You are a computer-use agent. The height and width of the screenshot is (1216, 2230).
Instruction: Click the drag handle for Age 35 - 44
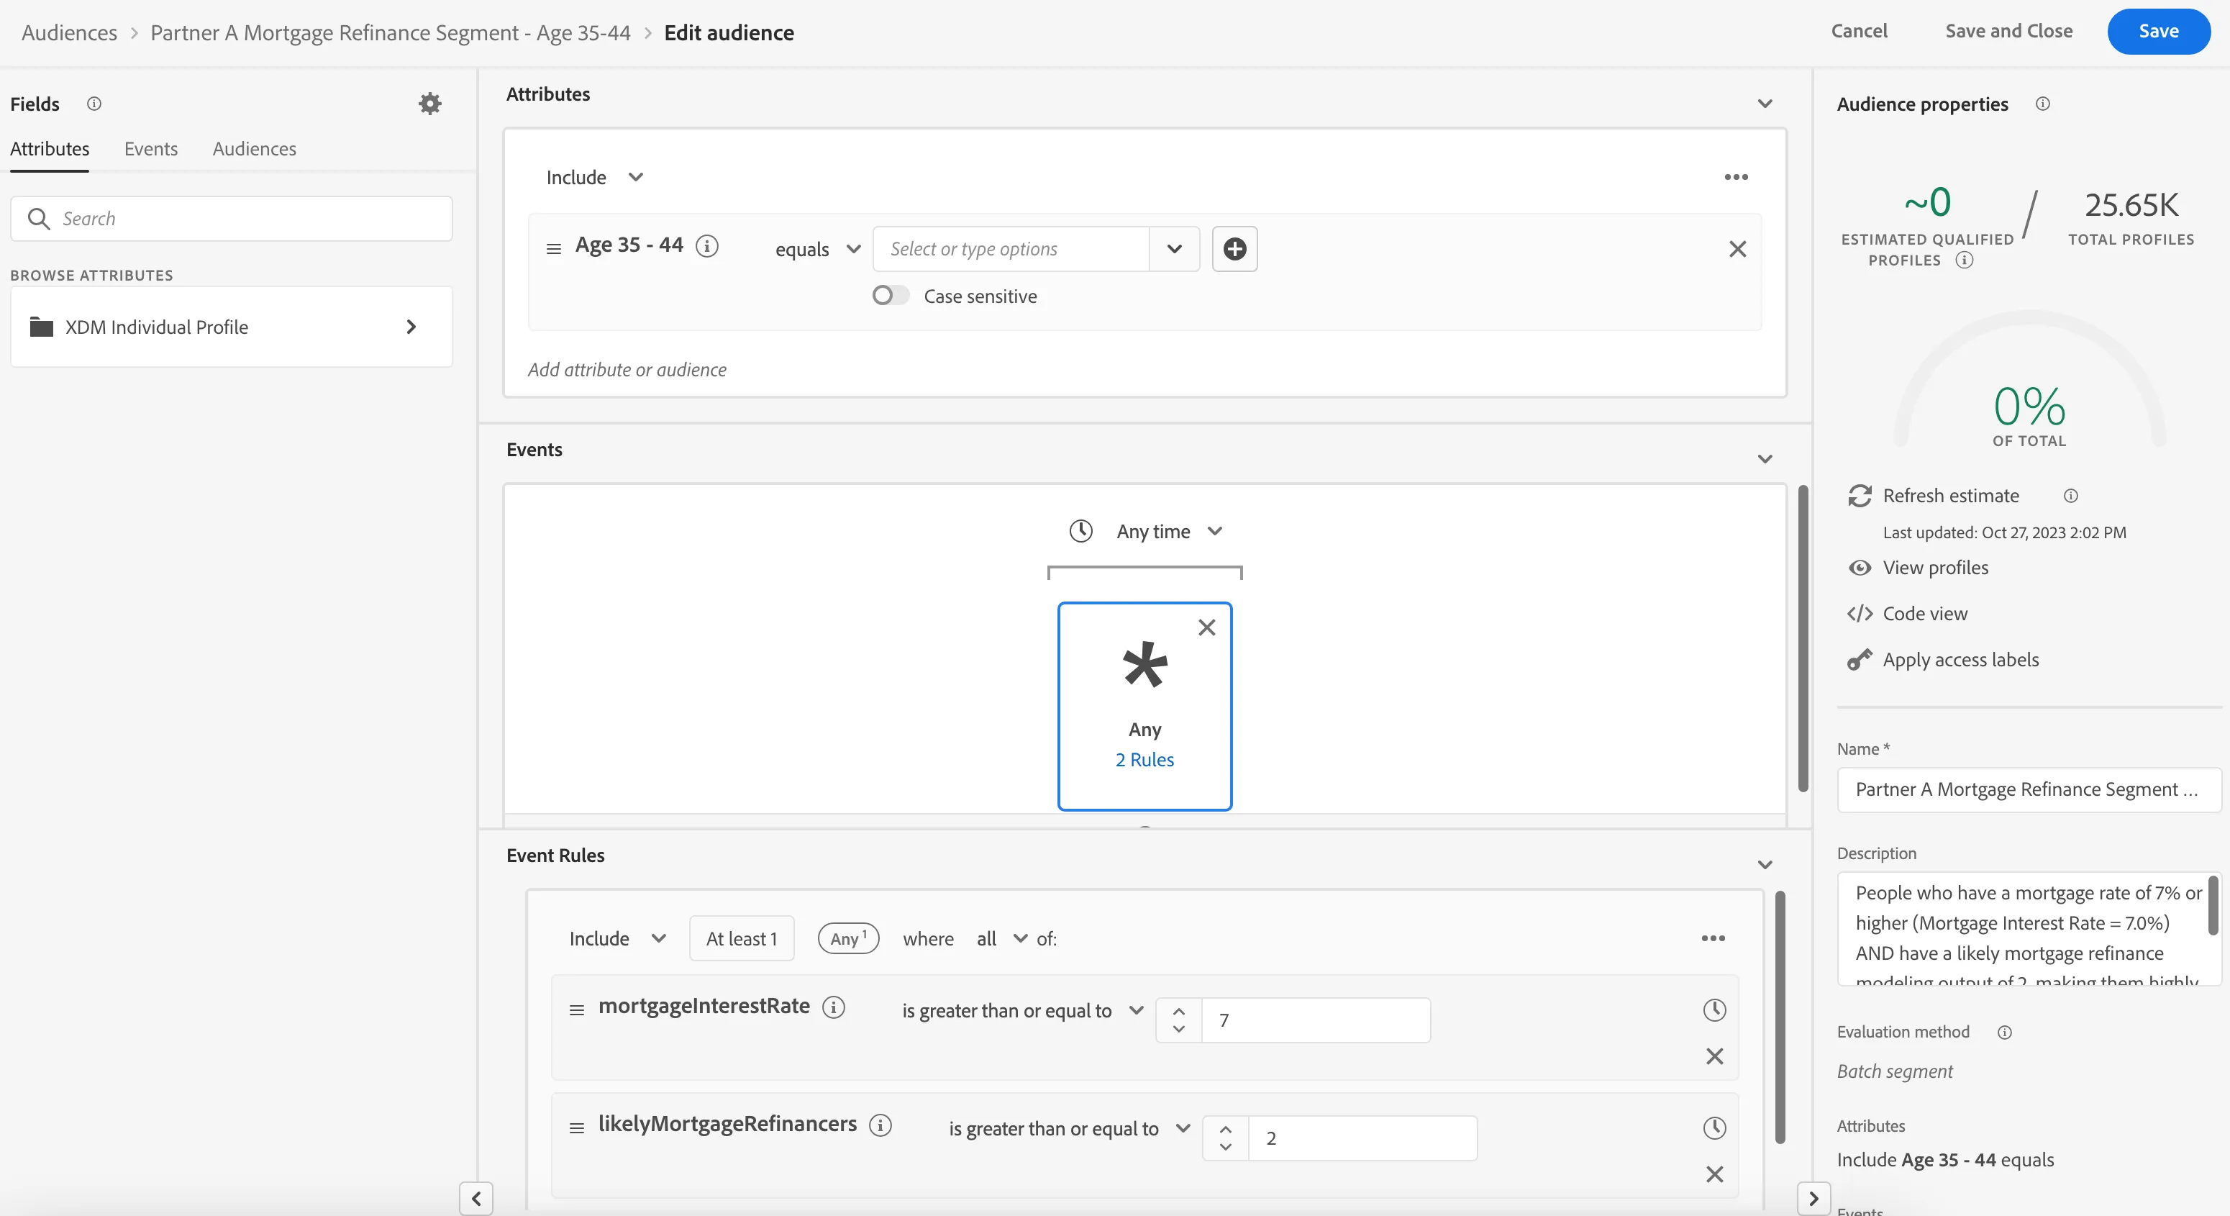[554, 248]
